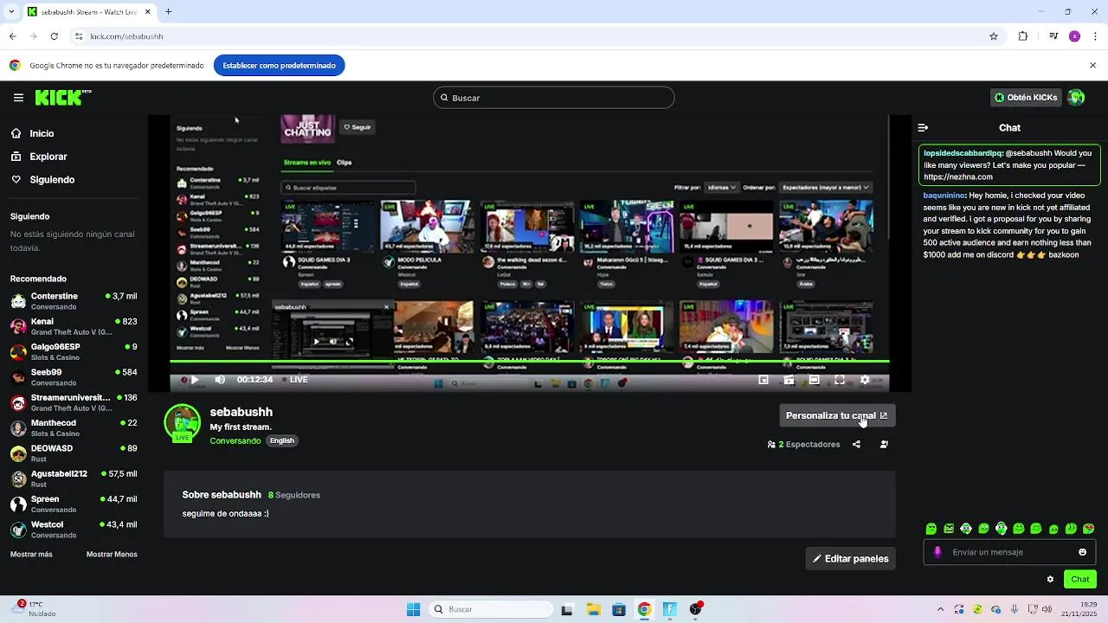Bookmark page with the star icon
1108x623 pixels.
tap(994, 36)
